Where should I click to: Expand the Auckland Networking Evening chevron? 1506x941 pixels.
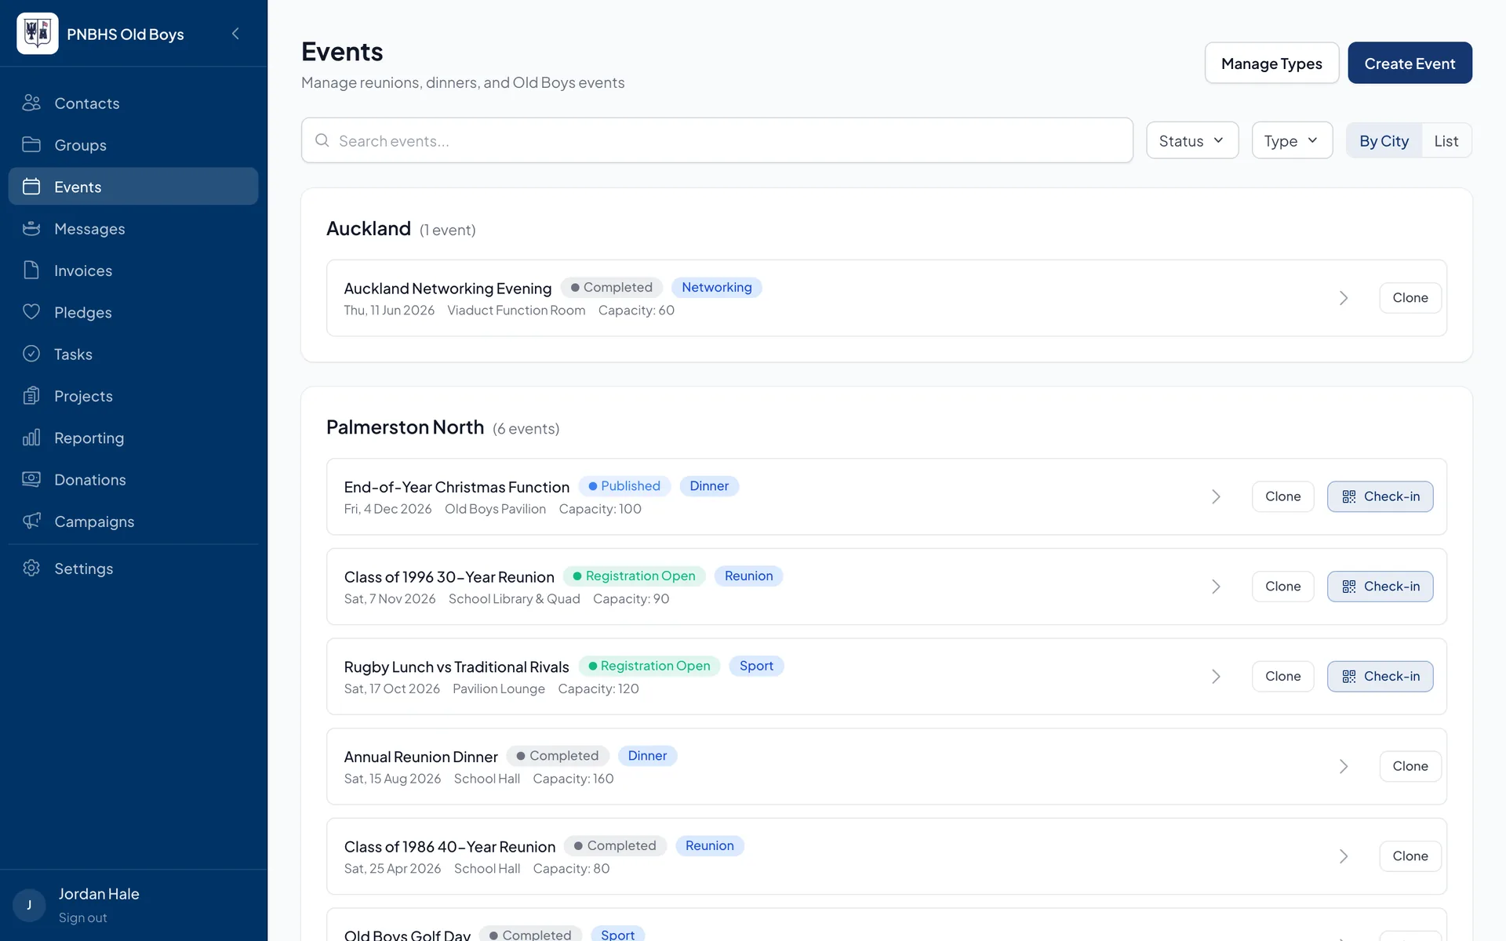coord(1344,298)
